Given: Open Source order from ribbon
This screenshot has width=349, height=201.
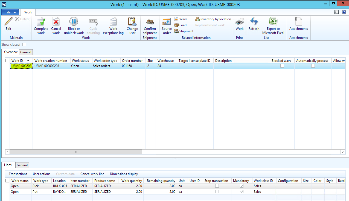Looking at the screenshot, I should coord(167,22).
